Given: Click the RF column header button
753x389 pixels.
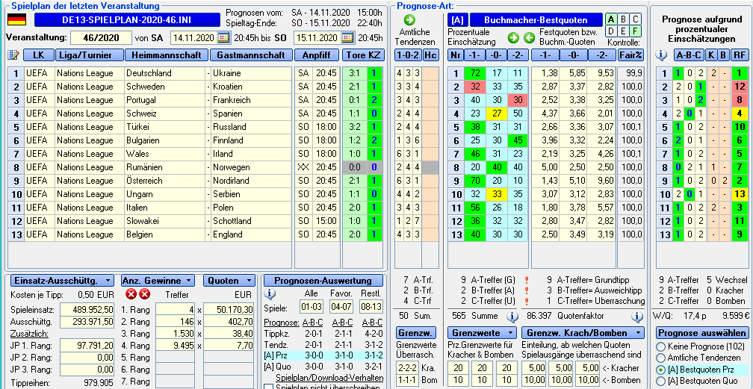Looking at the screenshot, I should point(739,55).
